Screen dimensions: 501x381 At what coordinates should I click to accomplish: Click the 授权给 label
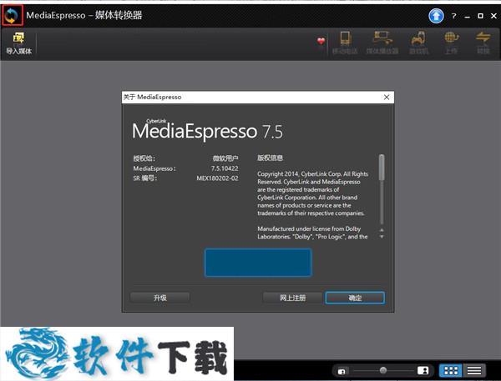(x=144, y=158)
